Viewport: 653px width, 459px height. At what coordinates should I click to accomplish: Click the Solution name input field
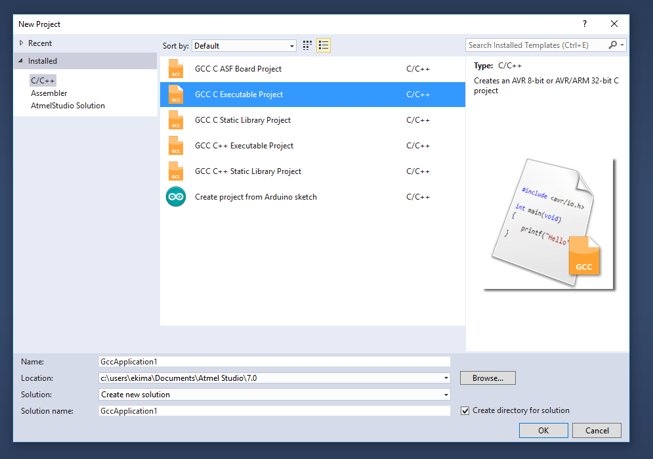coord(274,410)
